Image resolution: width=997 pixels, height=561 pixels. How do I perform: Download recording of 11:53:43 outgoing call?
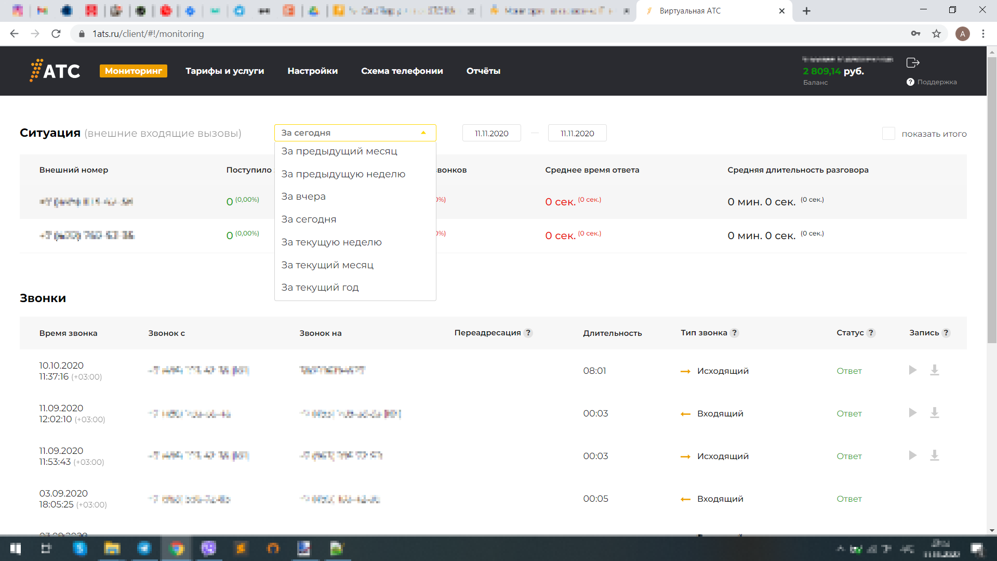click(x=934, y=455)
